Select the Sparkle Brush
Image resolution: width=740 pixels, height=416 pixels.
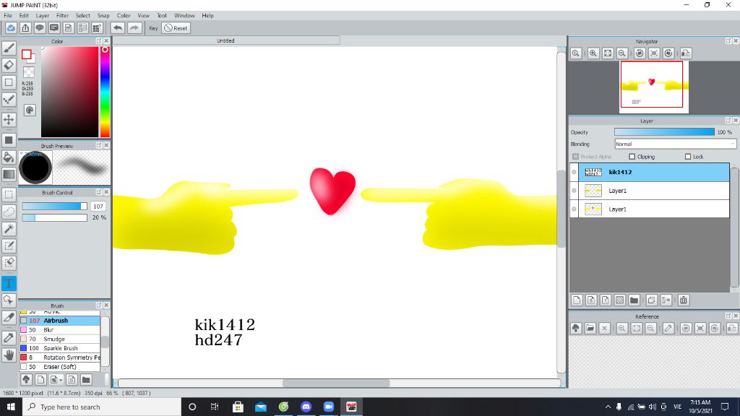(59, 348)
